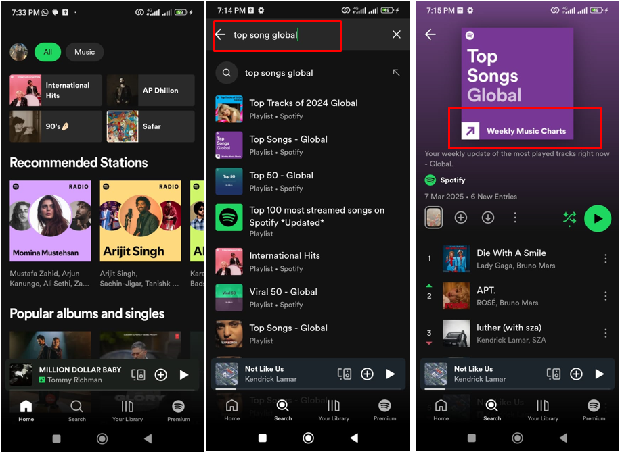Tap the profile avatar on the home screen
Image resolution: width=620 pixels, height=452 pixels.
pyautogui.click(x=18, y=52)
